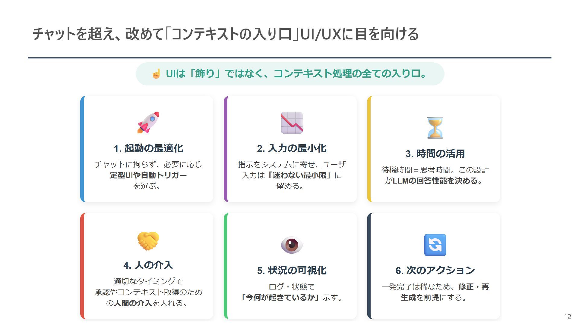Click the red accent bar on card 4
Viewport: 579px width, 325px height.
pyautogui.click(x=82, y=266)
